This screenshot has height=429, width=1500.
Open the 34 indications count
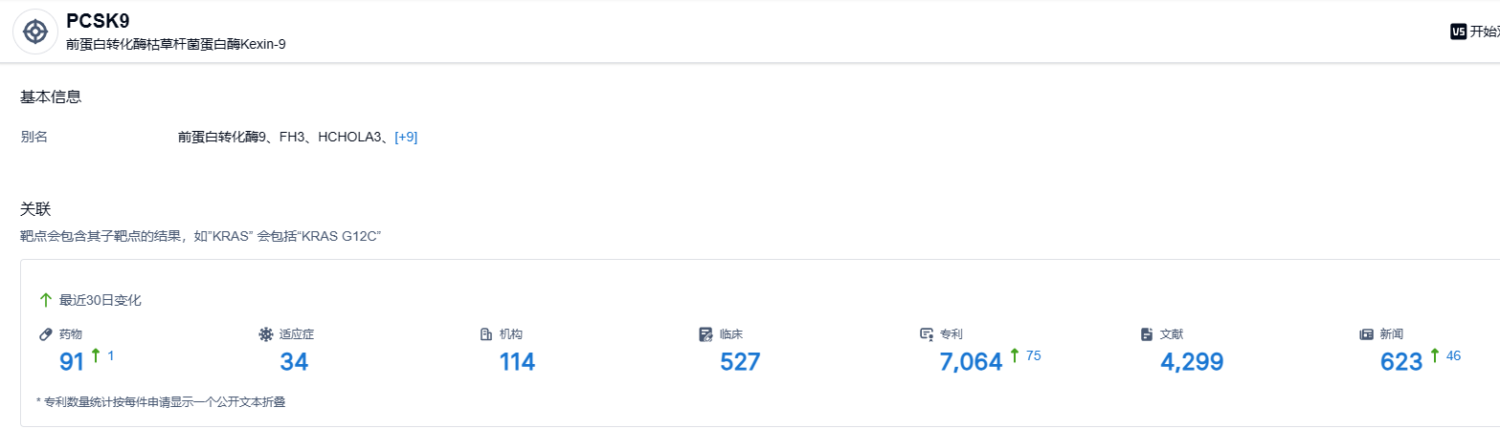tap(294, 362)
